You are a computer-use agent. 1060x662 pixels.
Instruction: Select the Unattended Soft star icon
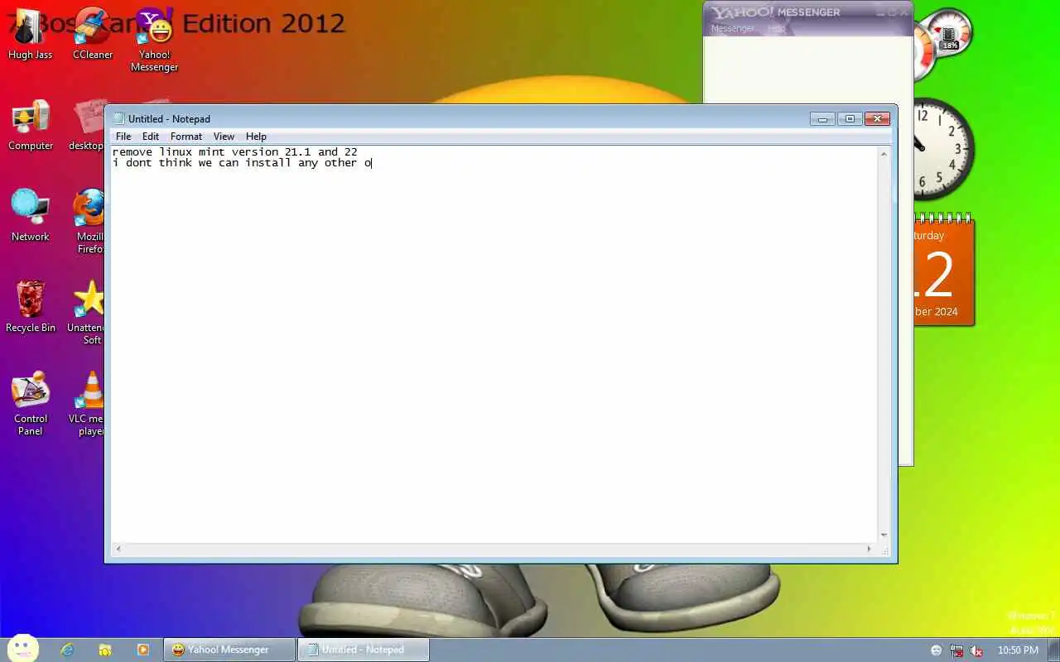87,313
